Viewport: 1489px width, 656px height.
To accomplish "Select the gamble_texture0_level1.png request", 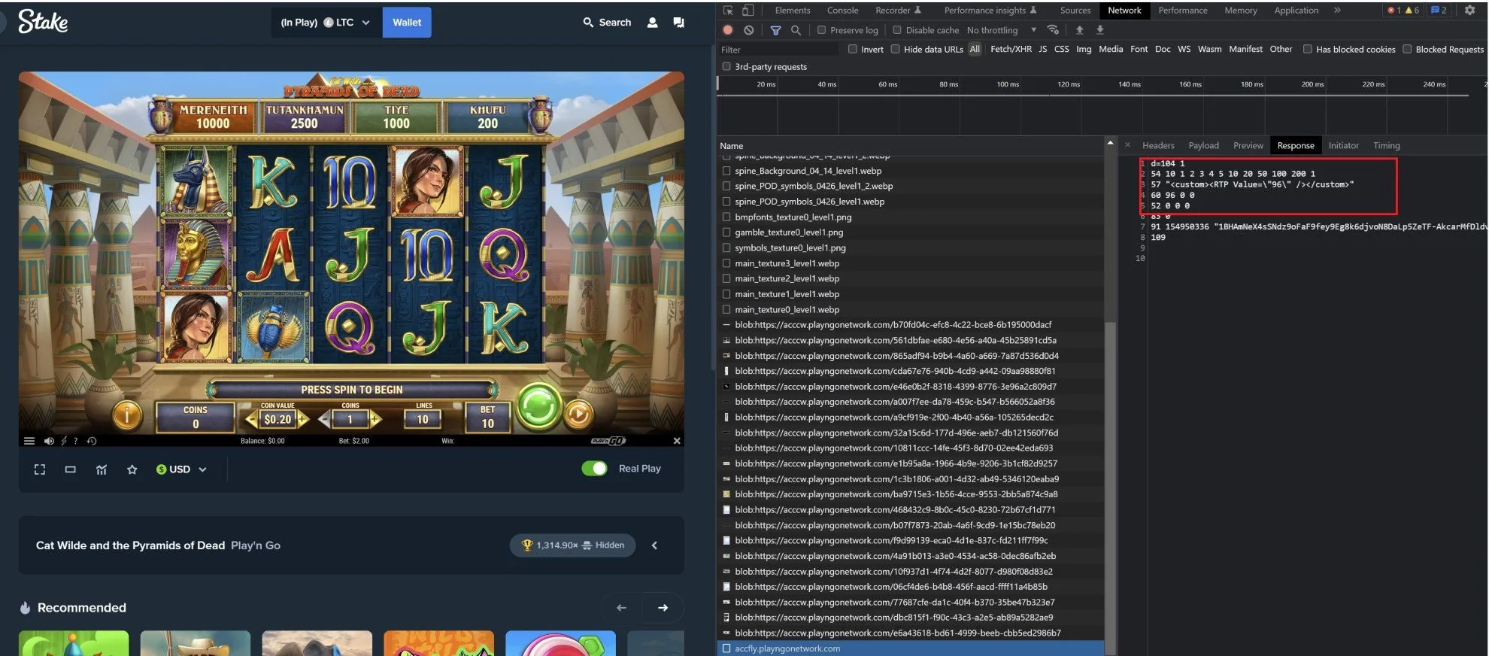I will [911, 232].
